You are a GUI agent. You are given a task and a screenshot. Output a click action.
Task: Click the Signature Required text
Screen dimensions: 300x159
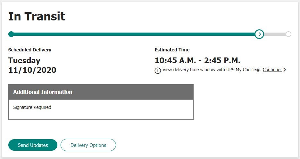click(x=32, y=107)
